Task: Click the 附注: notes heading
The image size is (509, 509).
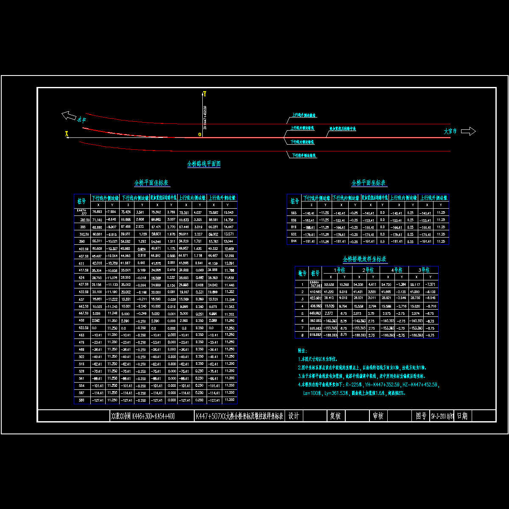Action: (x=302, y=351)
